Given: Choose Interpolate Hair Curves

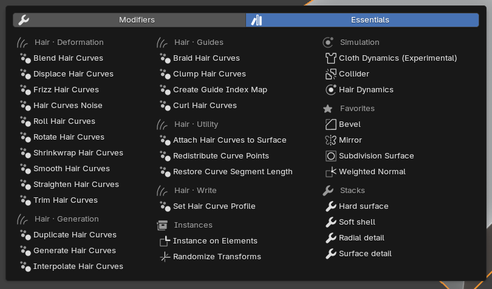Looking at the screenshot, I should [78, 267].
